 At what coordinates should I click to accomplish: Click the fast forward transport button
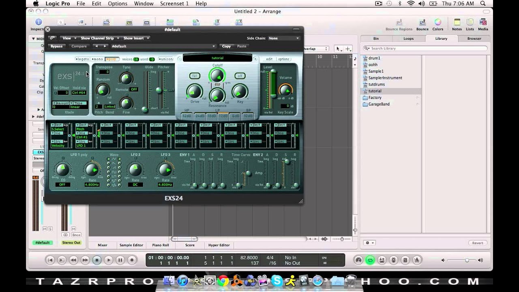85,260
